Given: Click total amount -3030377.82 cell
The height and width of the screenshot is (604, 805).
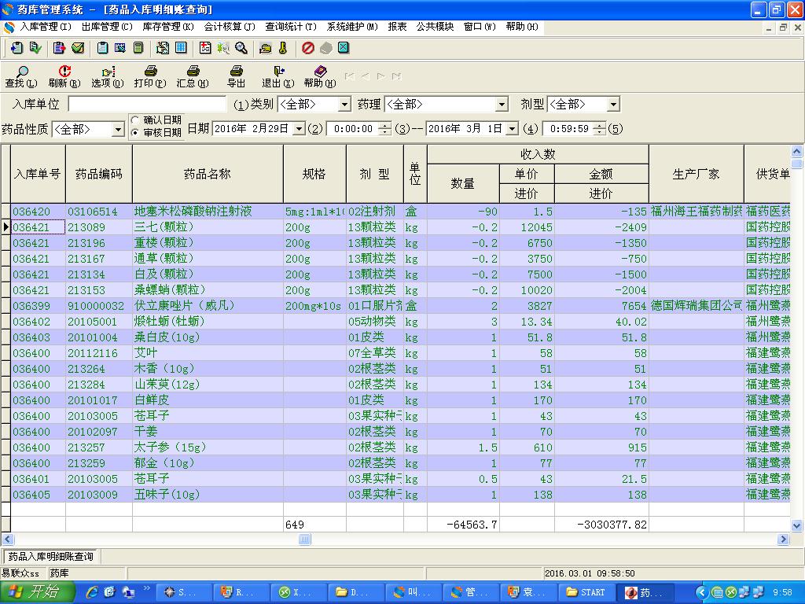Looking at the screenshot, I should (x=601, y=525).
